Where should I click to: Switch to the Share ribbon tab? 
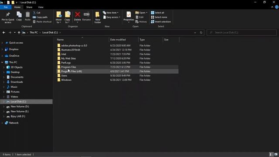click(x=29, y=7)
